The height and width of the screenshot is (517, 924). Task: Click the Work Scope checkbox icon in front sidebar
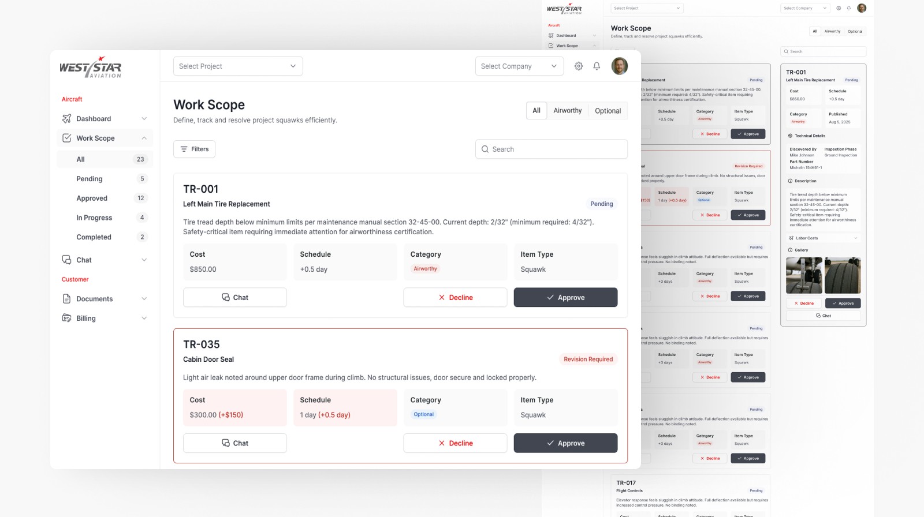tap(66, 138)
